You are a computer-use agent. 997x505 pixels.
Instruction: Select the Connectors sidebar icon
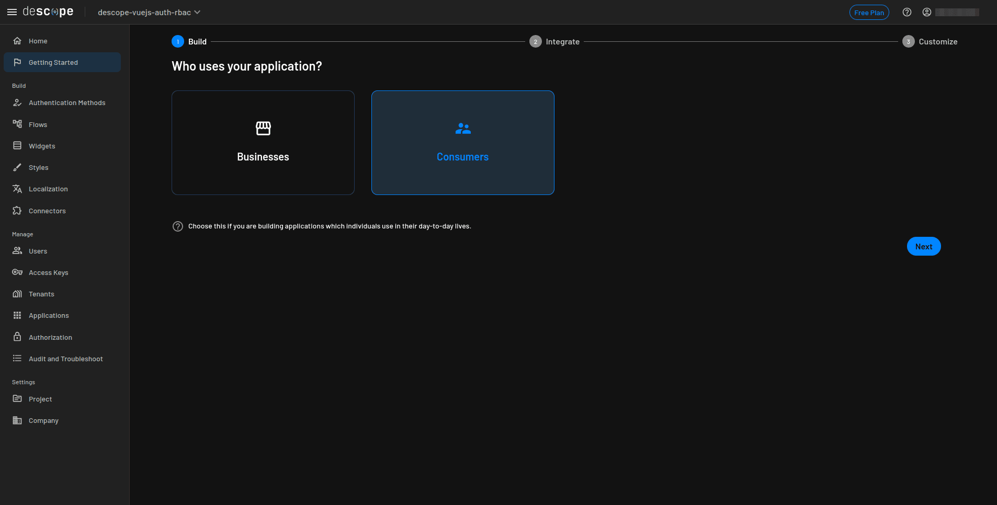pos(18,211)
